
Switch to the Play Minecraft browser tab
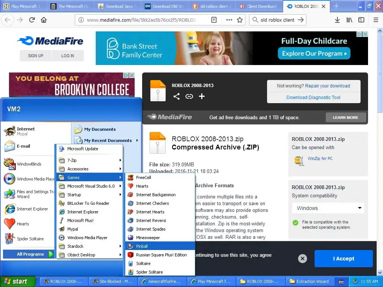(24, 6)
